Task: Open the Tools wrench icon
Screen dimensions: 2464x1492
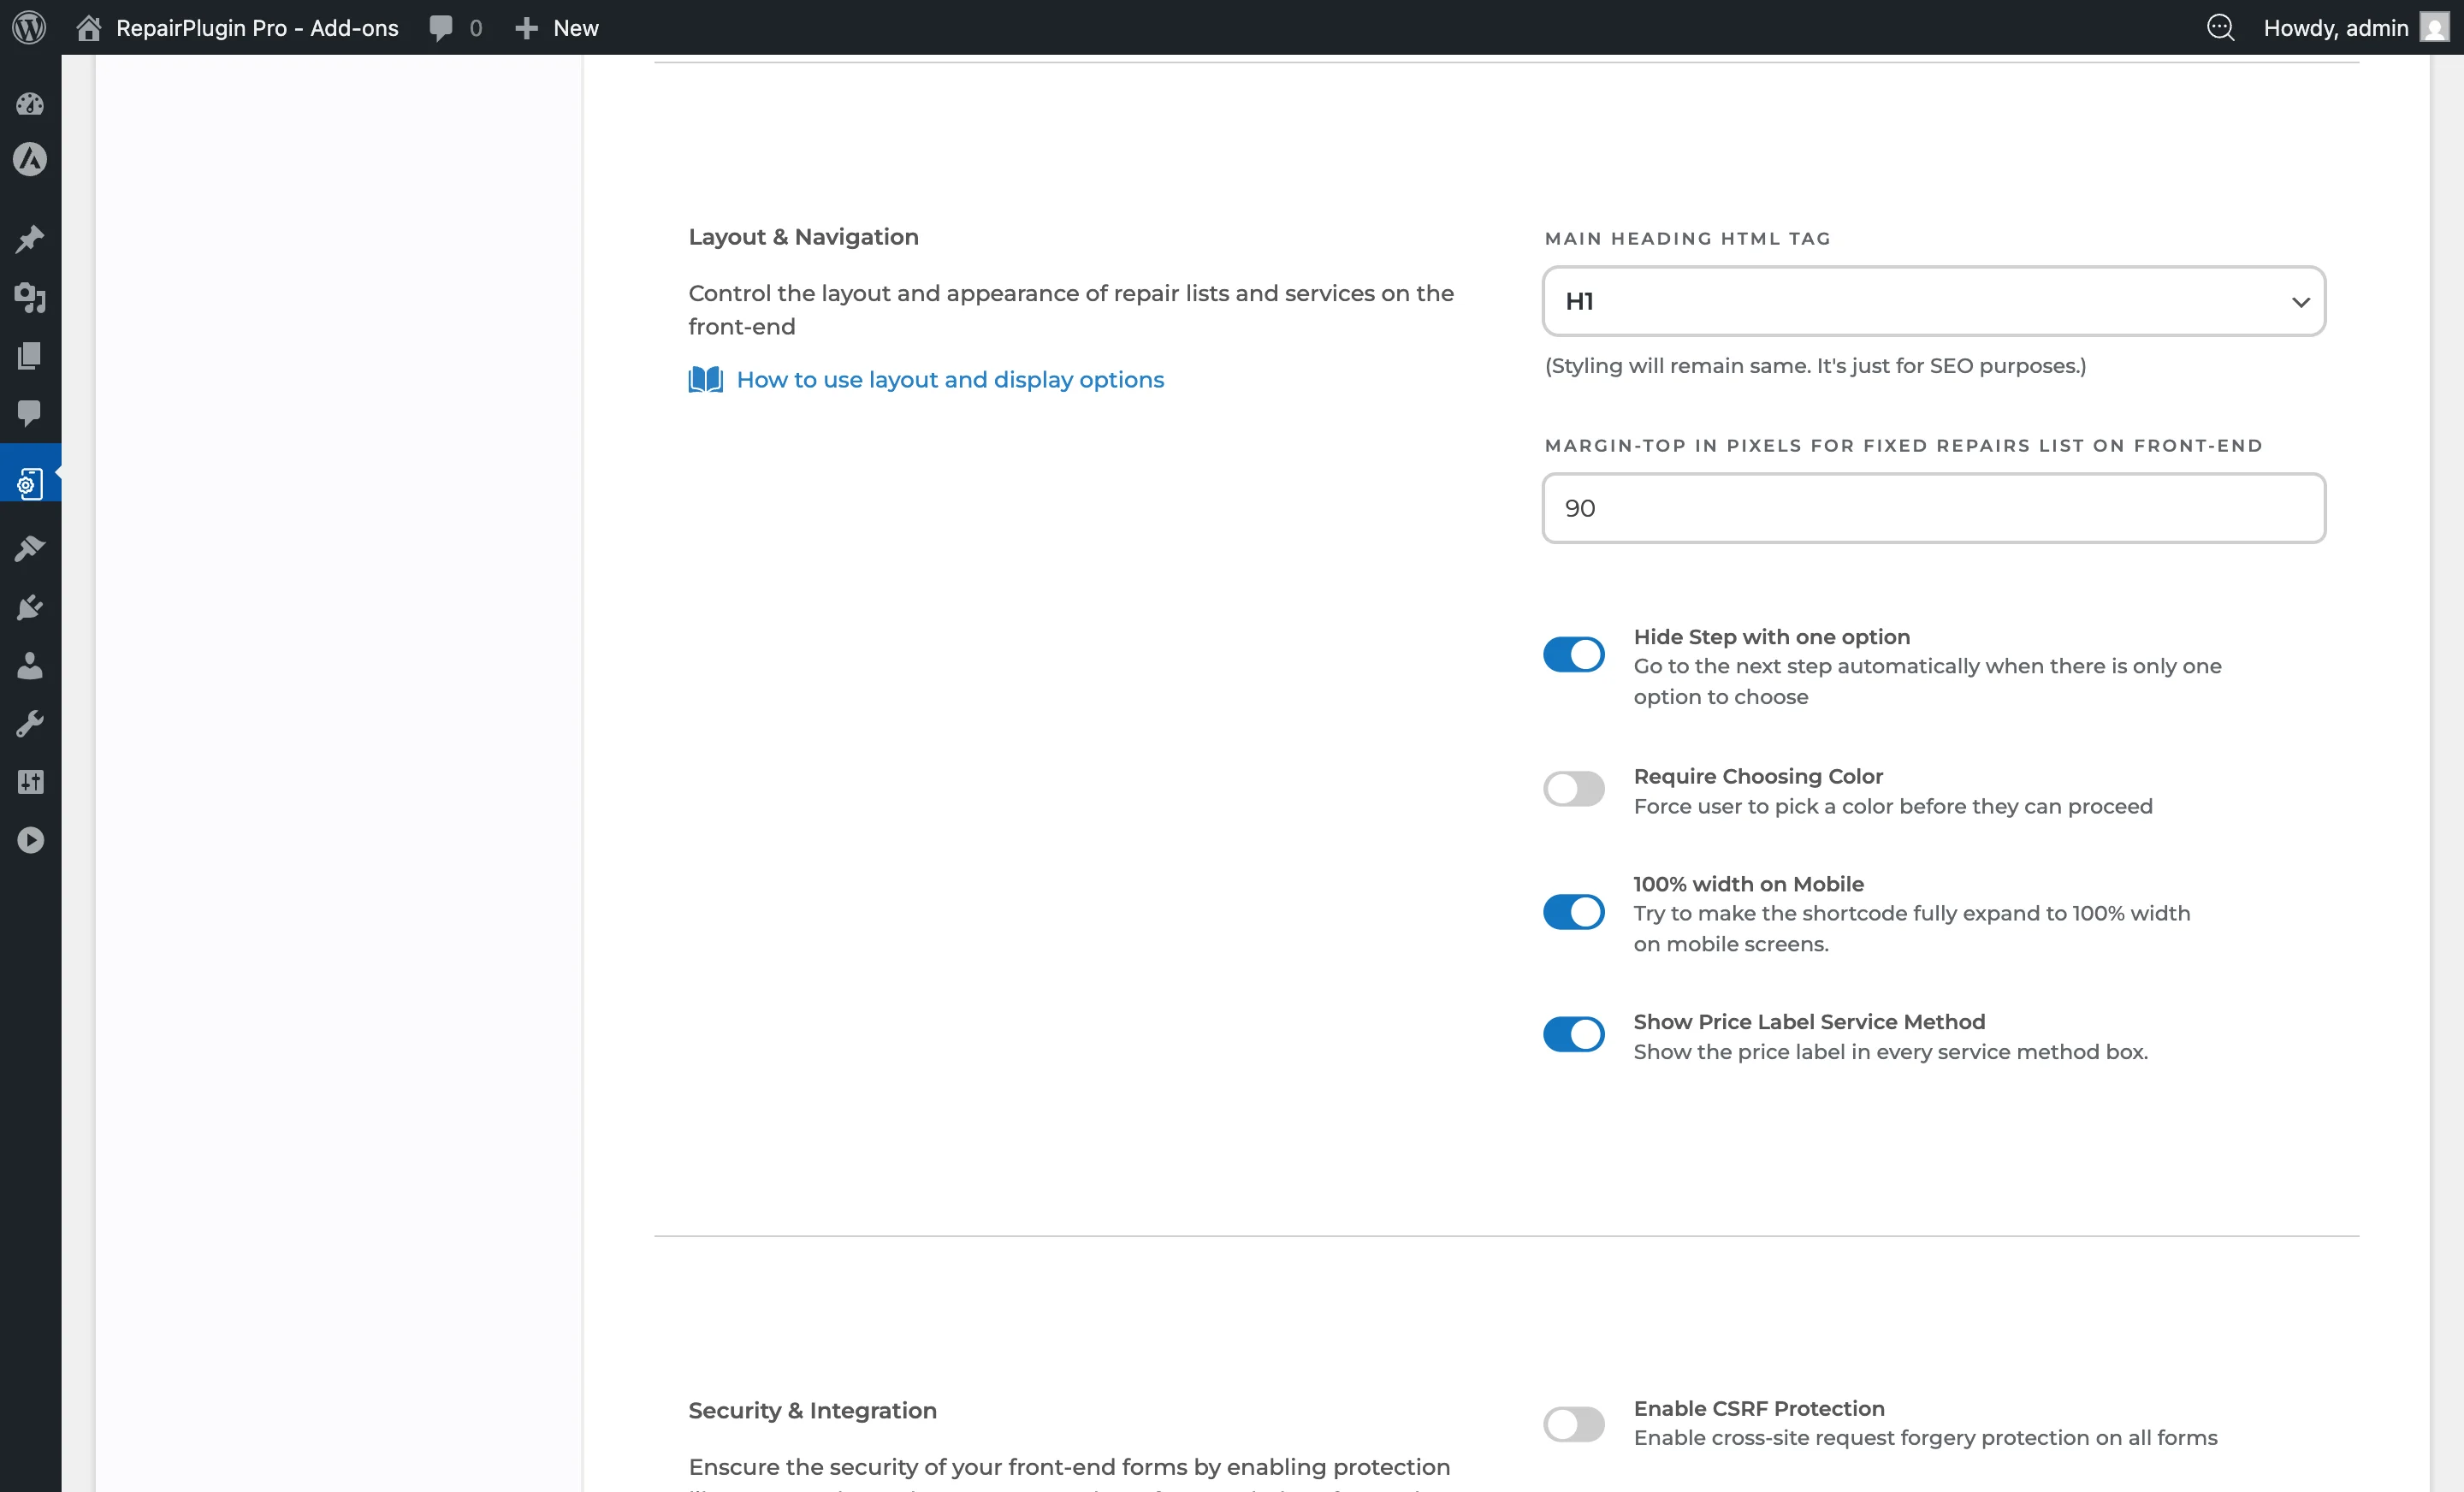Action: [x=30, y=724]
